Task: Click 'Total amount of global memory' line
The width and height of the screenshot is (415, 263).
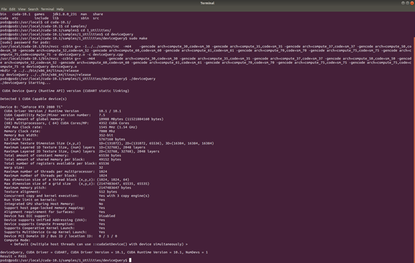Action: point(84,119)
